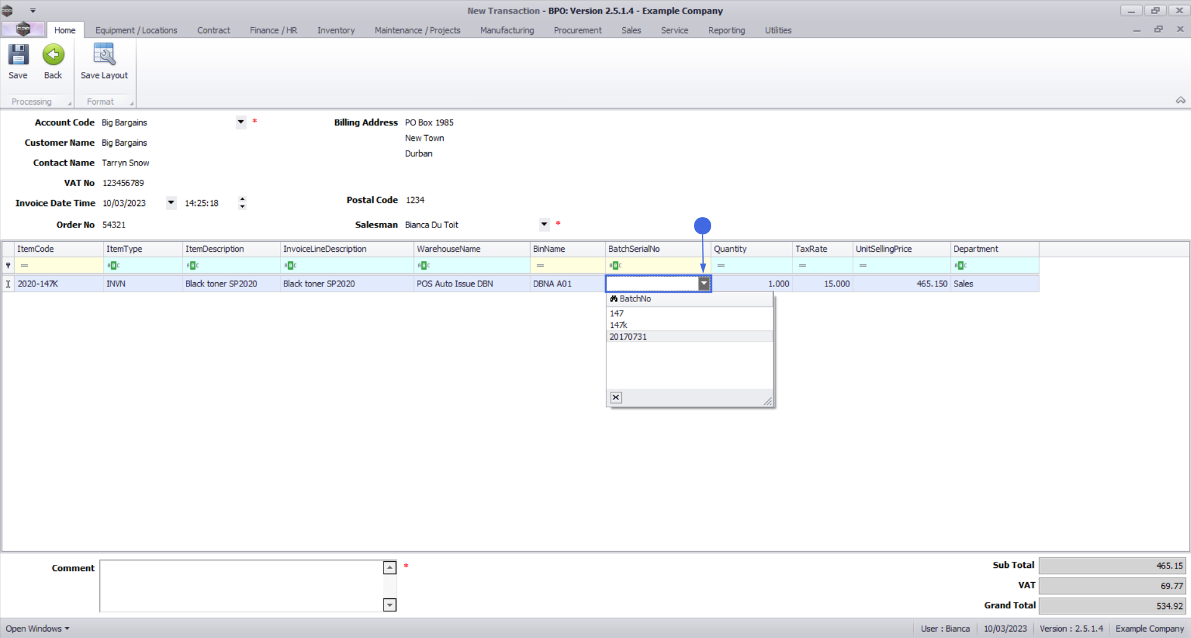Open the Processing group launcher

click(x=70, y=104)
